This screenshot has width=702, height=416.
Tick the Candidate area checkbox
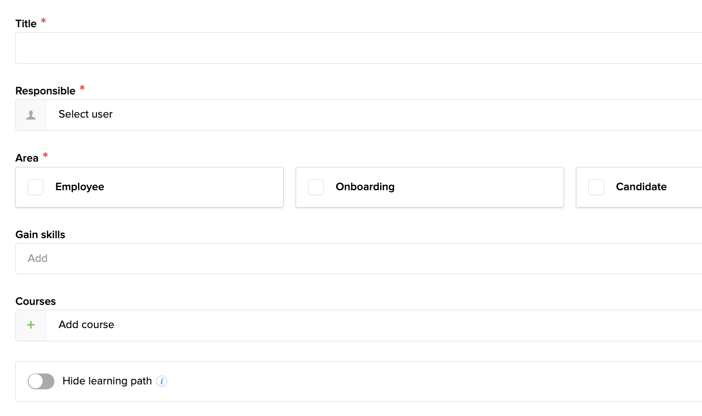click(596, 187)
